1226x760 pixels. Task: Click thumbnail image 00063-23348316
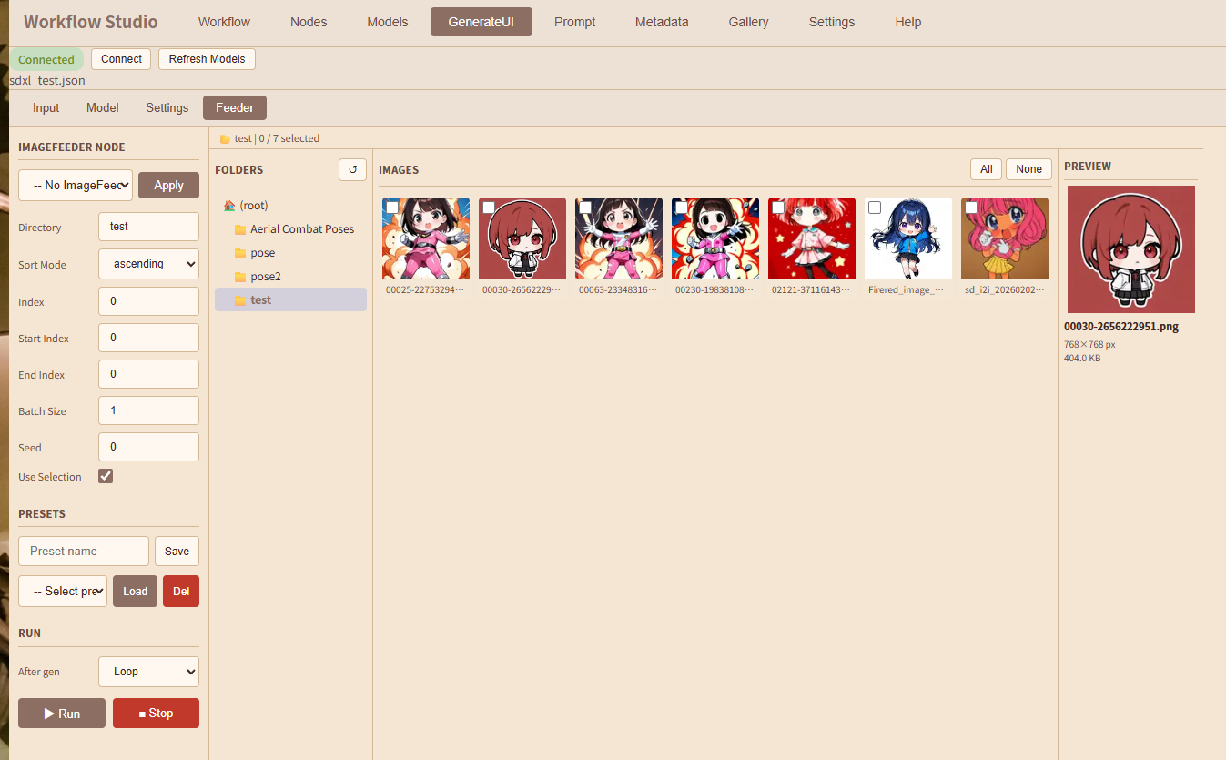619,238
